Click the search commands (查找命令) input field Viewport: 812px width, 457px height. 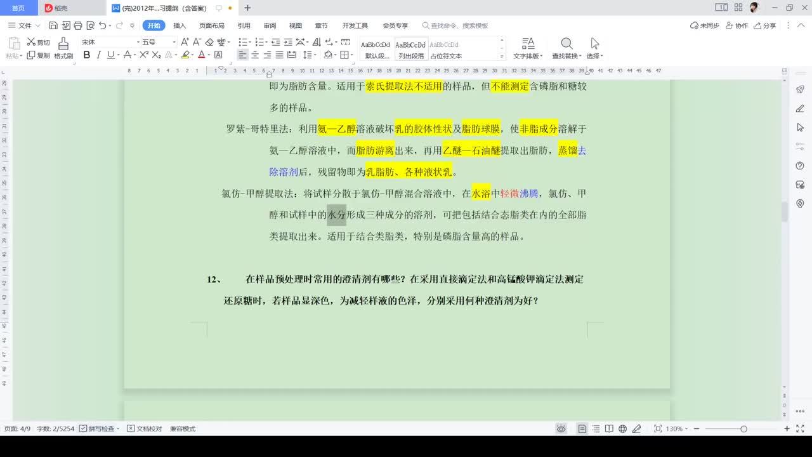click(x=459, y=26)
